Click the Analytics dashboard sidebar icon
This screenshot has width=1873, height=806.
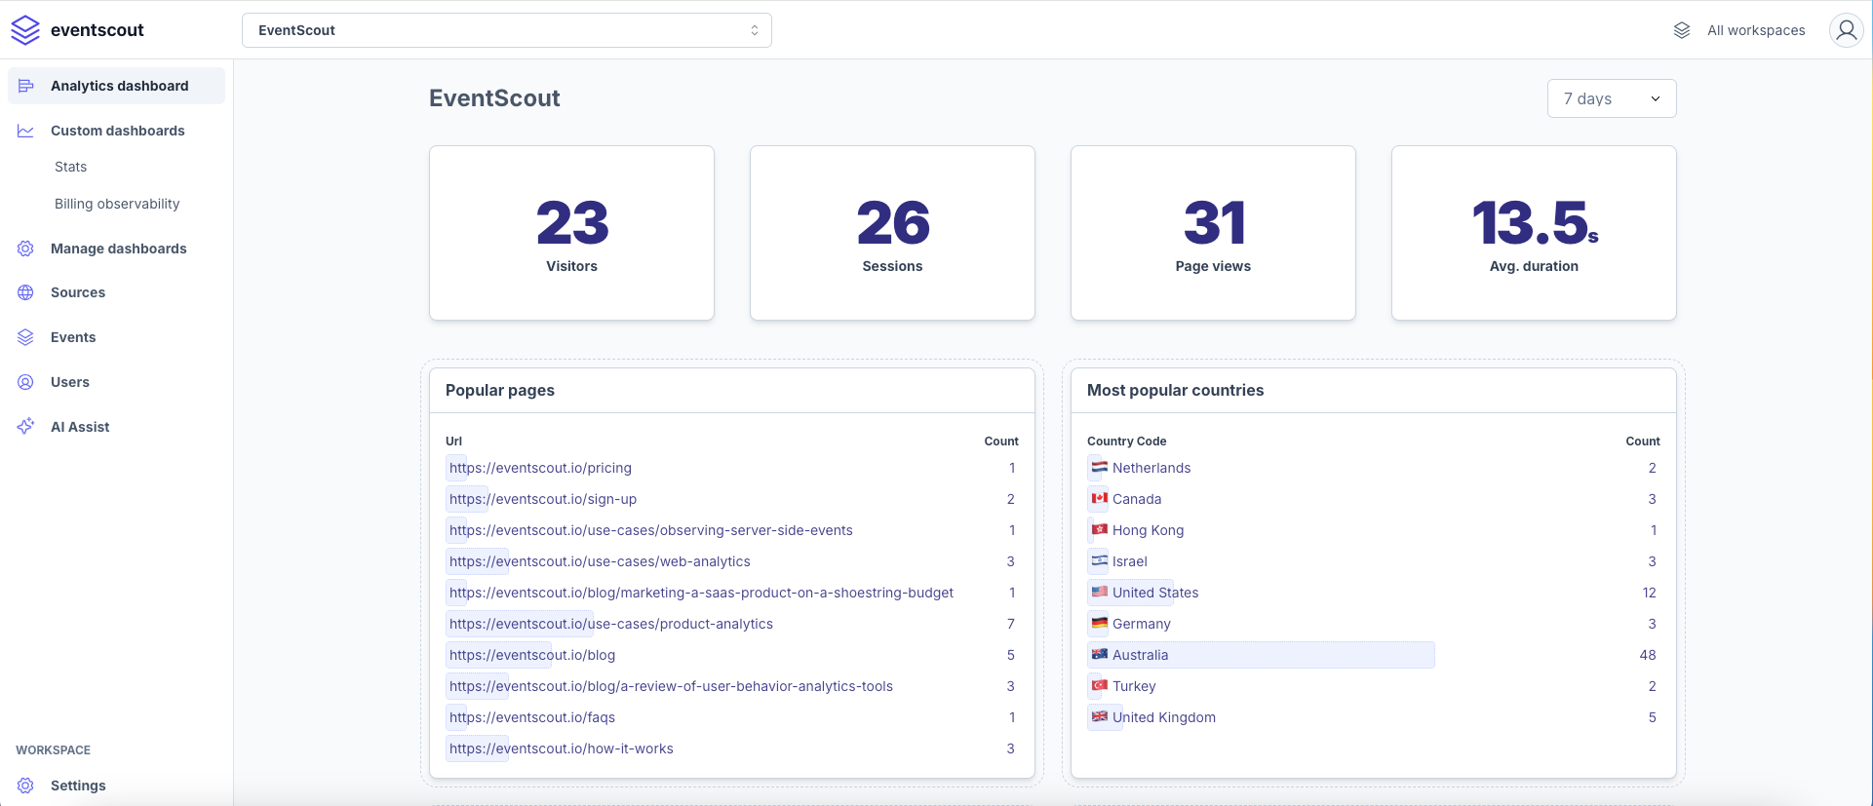26,86
